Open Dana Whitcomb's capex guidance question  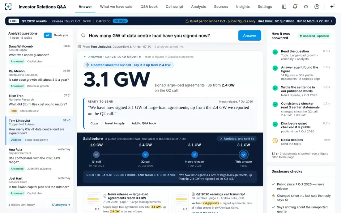click(39, 54)
